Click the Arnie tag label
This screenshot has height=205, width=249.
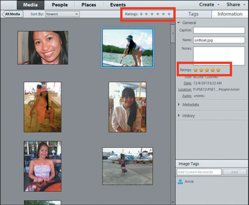click(189, 181)
